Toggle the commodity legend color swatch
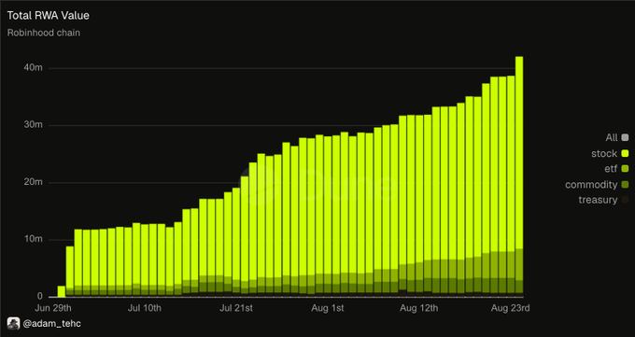This screenshot has width=635, height=337. click(625, 185)
